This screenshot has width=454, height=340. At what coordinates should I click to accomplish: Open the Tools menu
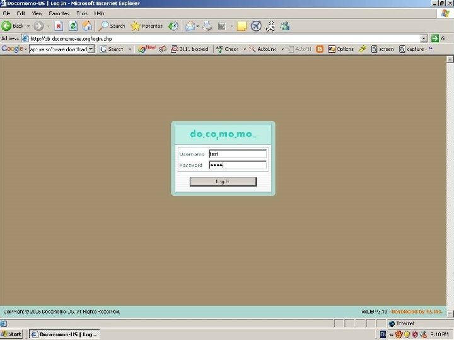pyautogui.click(x=82, y=13)
